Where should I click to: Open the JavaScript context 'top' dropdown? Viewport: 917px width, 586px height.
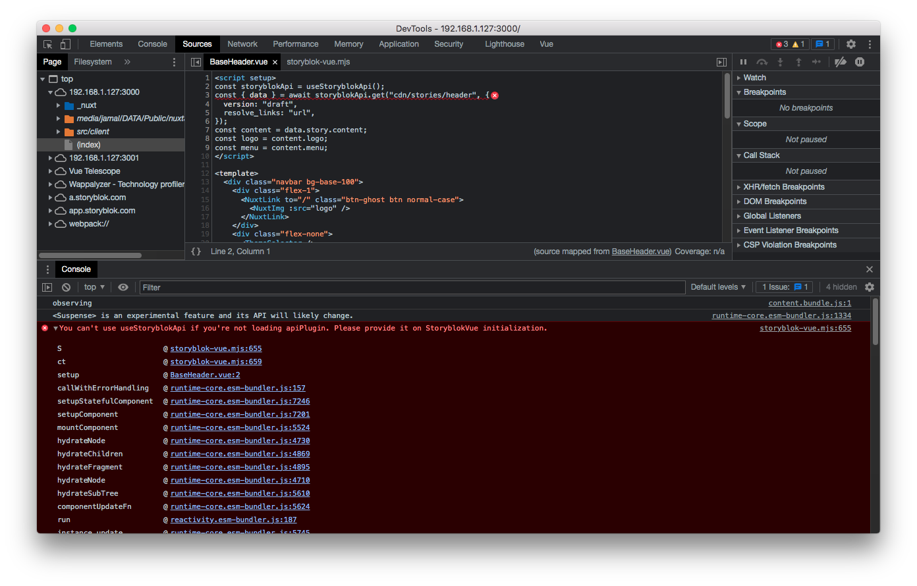[94, 287]
